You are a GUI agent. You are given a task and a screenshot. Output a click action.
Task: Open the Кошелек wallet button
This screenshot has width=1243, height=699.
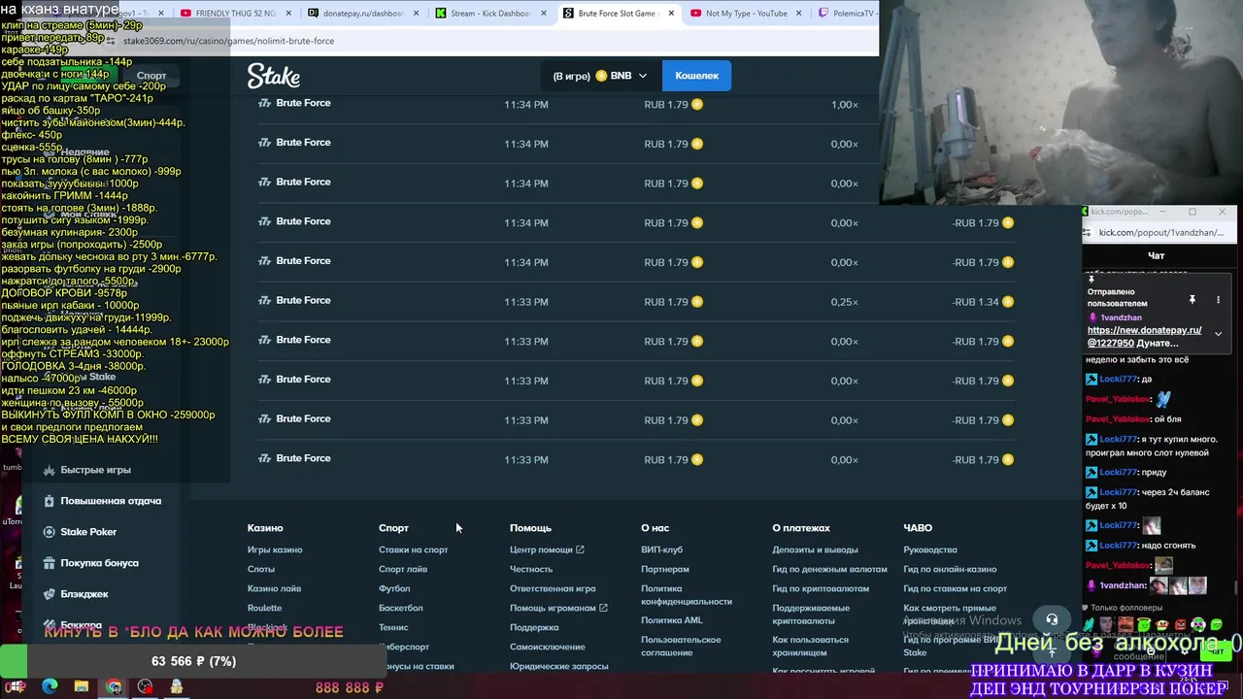pos(696,76)
